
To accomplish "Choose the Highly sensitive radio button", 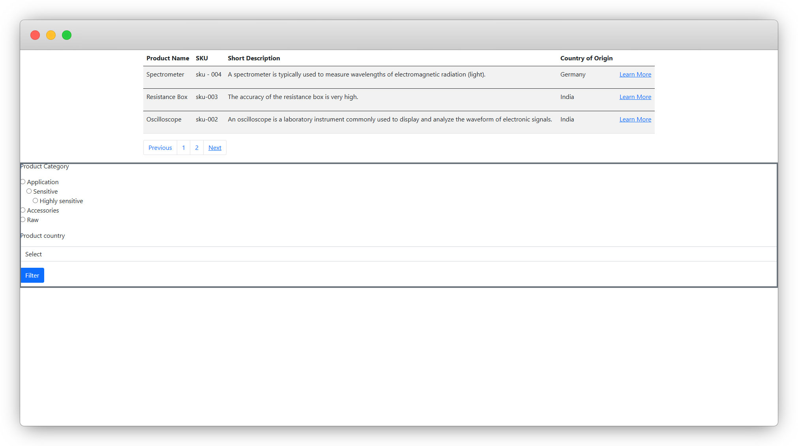I will [x=36, y=201].
